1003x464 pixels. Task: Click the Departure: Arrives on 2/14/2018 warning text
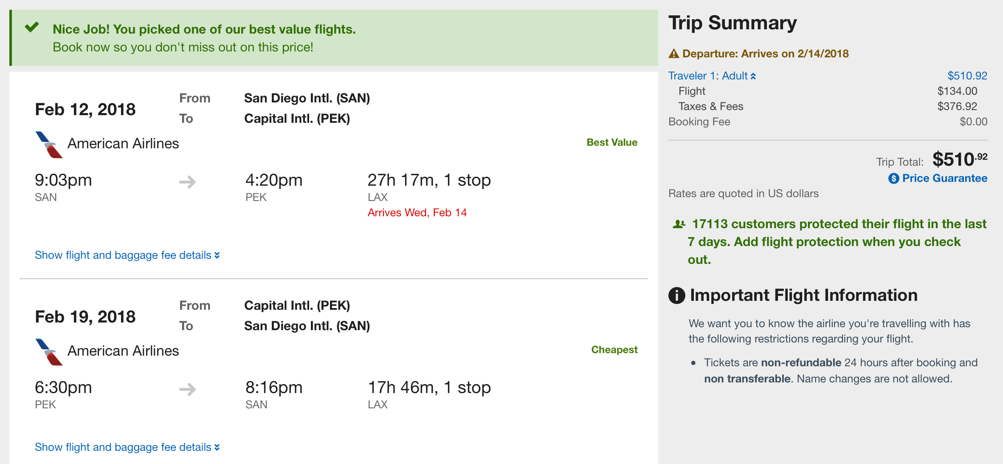point(765,54)
